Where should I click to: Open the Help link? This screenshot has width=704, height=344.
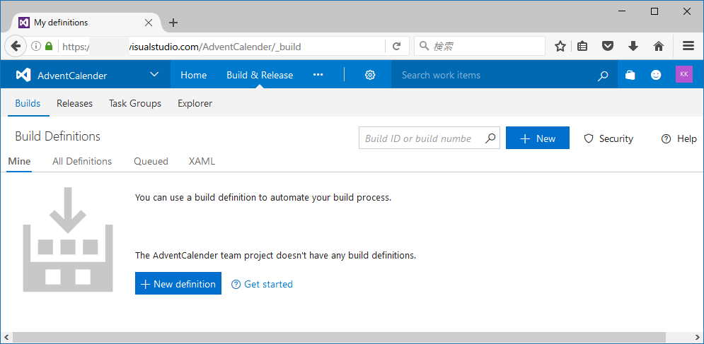coord(679,138)
